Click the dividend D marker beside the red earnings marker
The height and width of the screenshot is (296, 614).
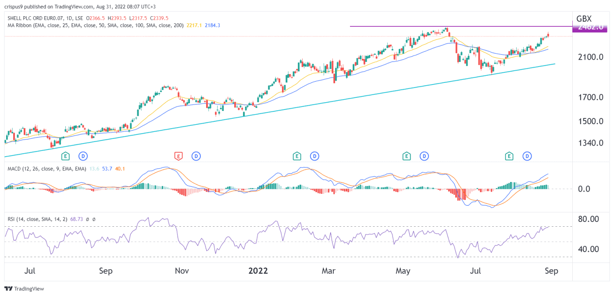pos(196,156)
